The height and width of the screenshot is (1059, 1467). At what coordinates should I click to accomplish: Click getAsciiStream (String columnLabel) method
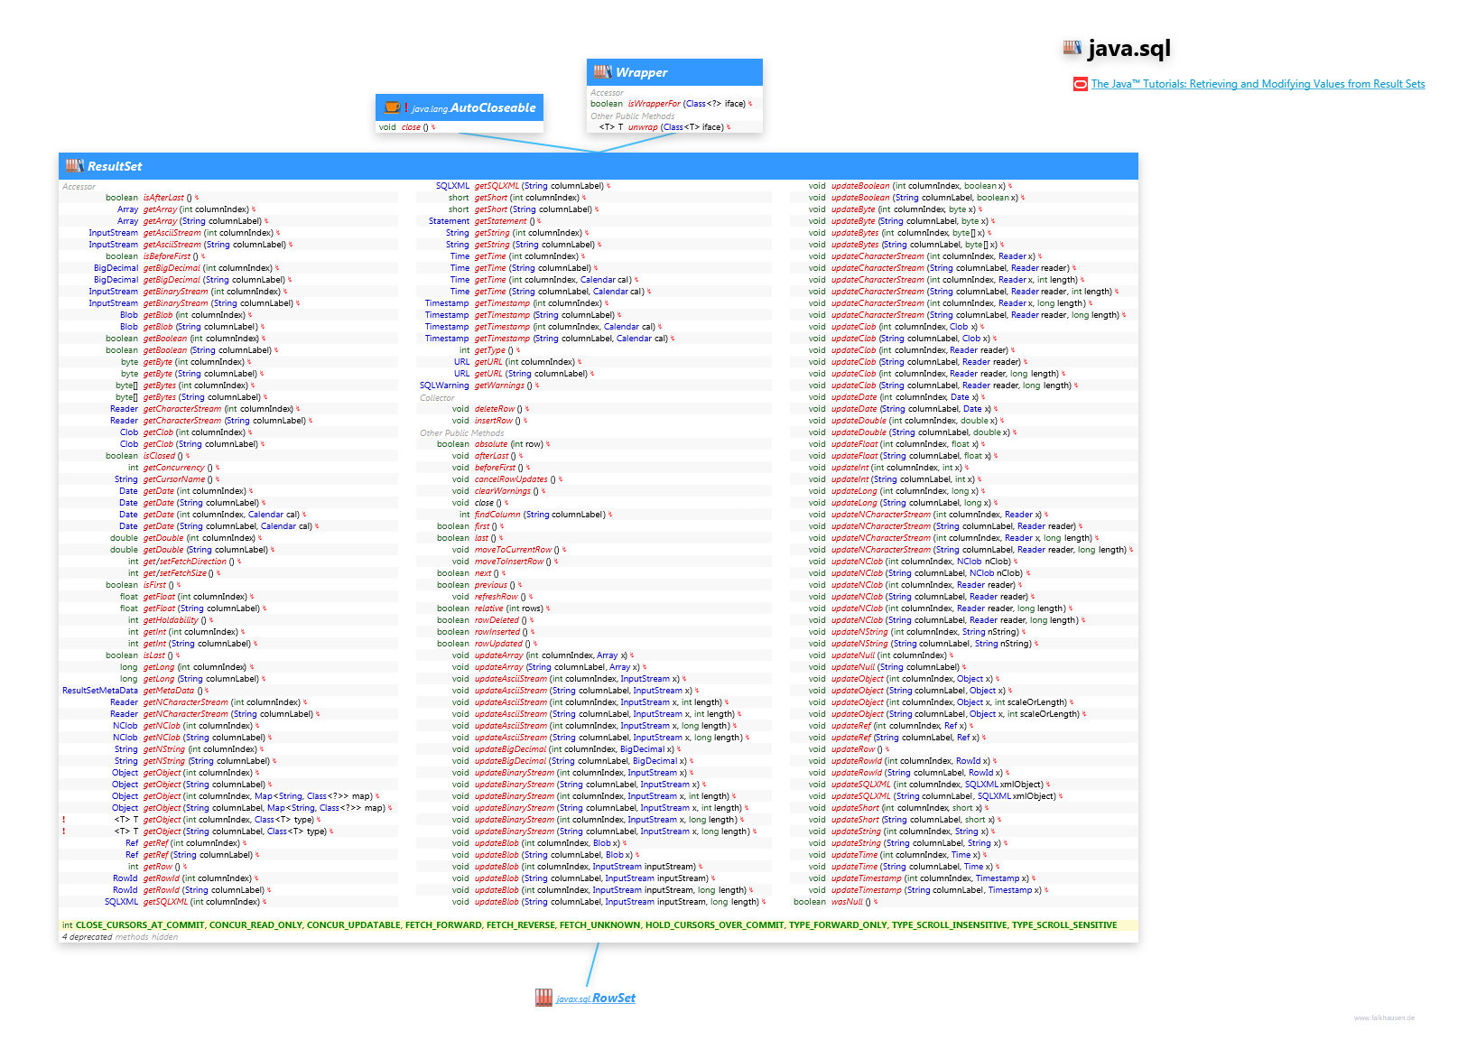(x=215, y=245)
